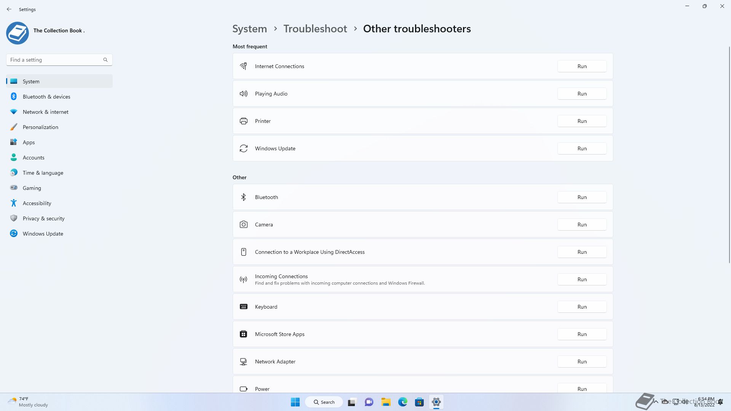Open Personalization settings
Viewport: 731px width, 411px height.
(59, 127)
